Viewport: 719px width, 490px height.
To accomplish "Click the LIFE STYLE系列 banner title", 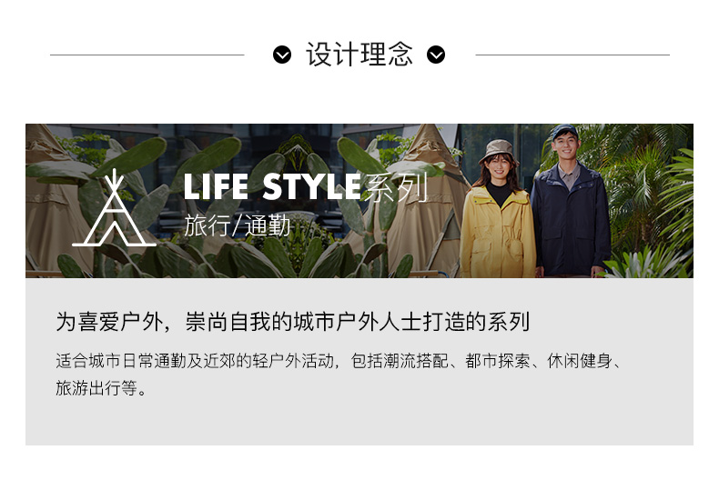I will (x=306, y=187).
